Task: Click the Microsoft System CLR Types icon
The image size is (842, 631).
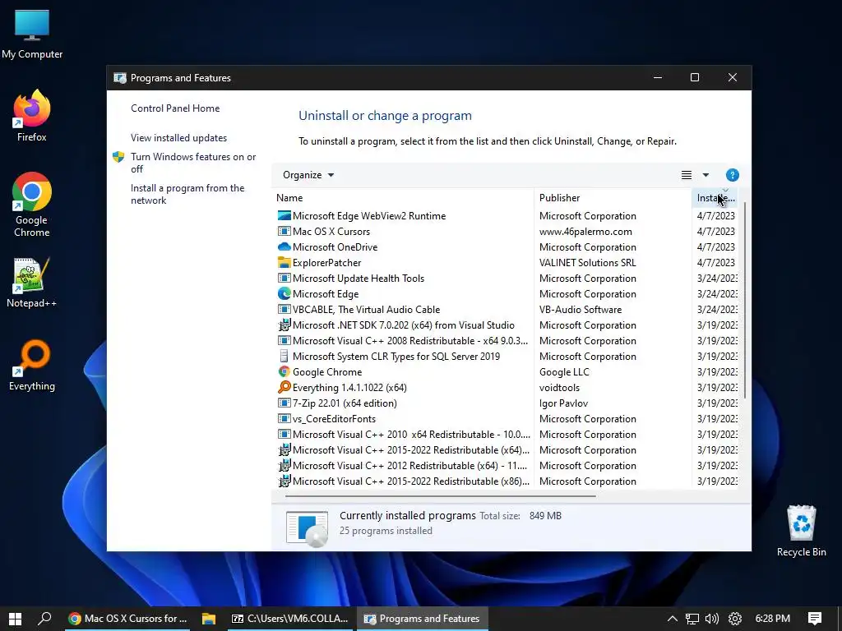Action: coord(284,357)
